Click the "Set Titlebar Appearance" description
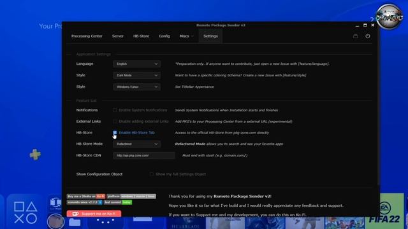This screenshot has height=229, width=408. pos(194,87)
